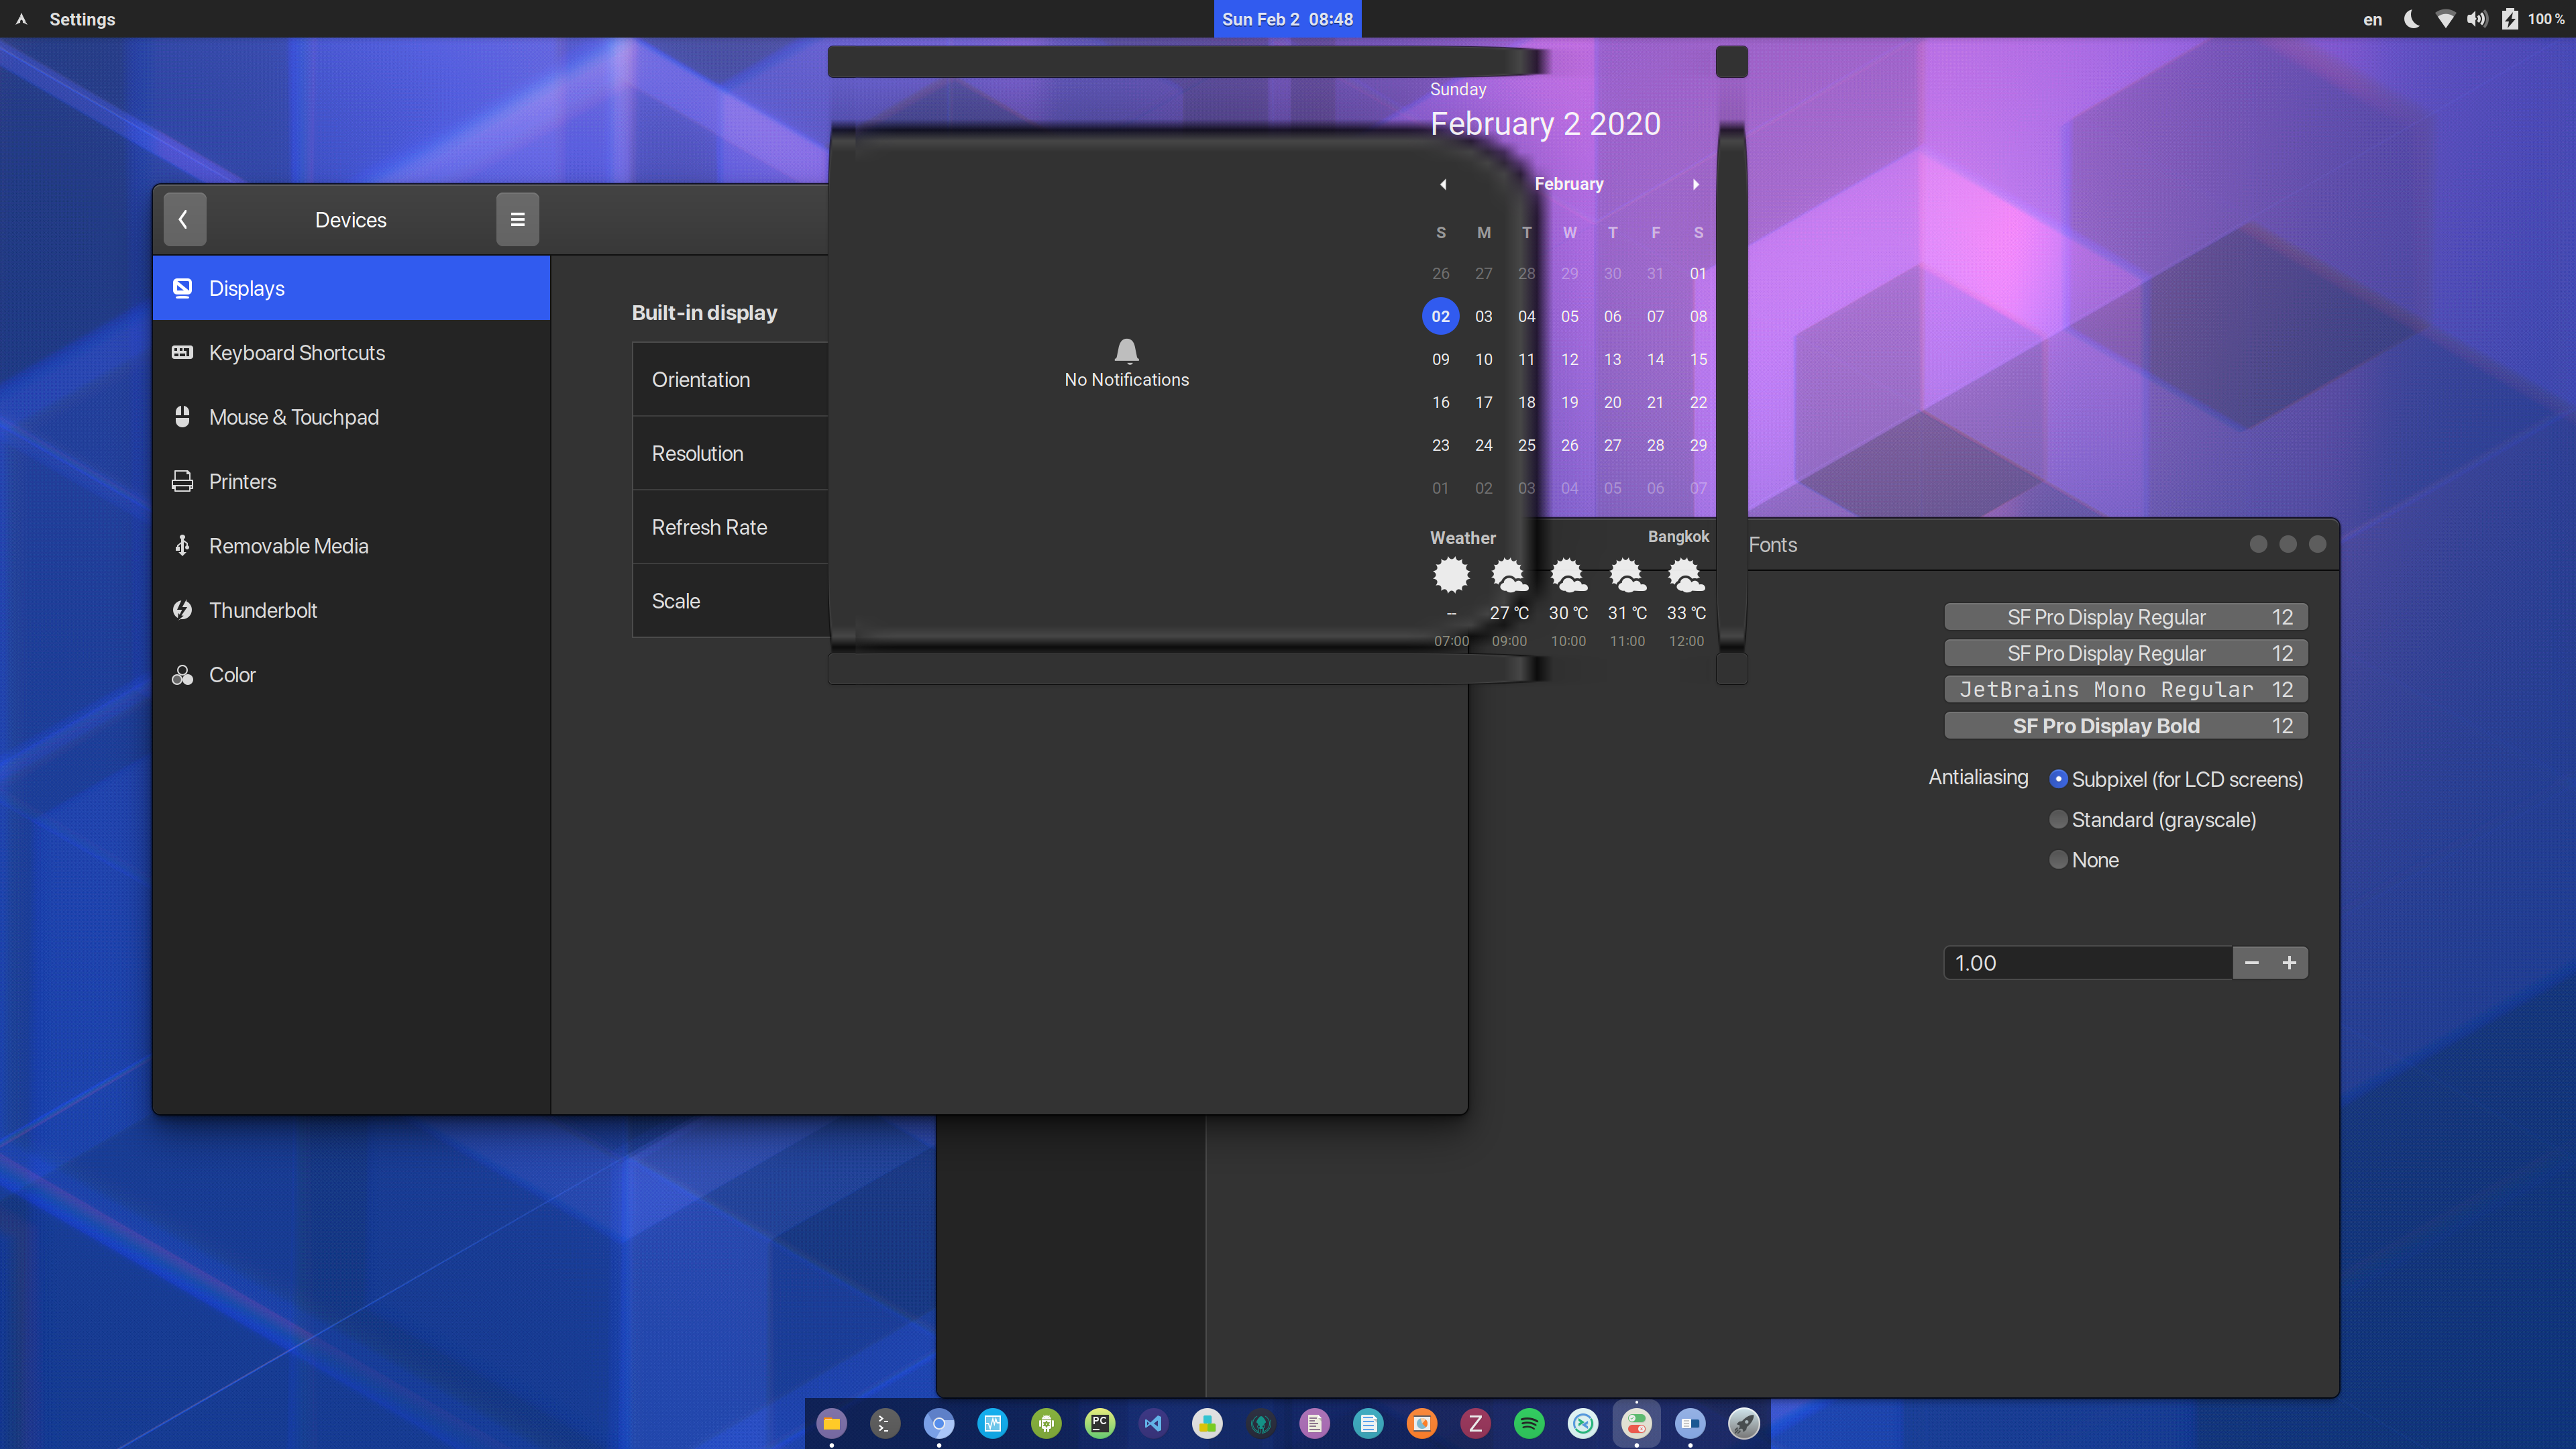Click the highlighted date 02 in calendar
This screenshot has width=2576, height=1449.
click(x=1440, y=316)
